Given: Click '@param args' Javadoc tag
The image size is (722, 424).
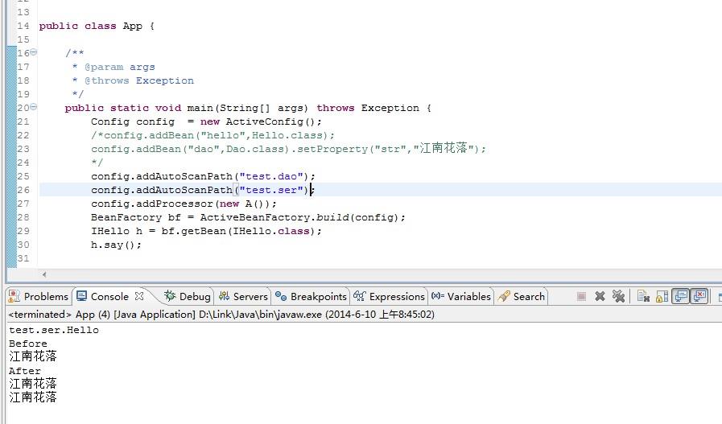Looking at the screenshot, I should coord(120,67).
